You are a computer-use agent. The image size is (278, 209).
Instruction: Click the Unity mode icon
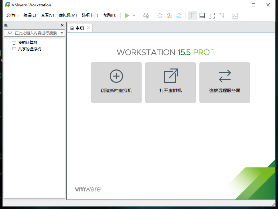coord(221,15)
